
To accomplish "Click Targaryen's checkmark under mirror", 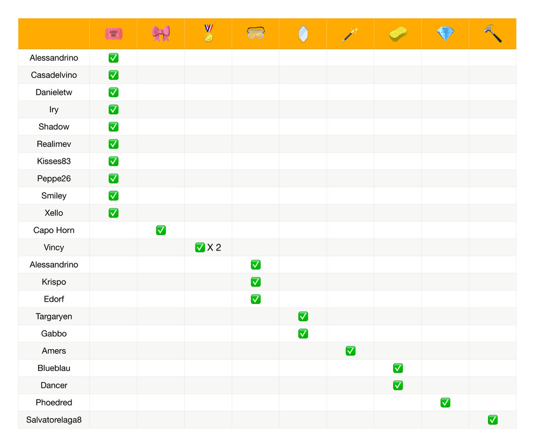I will [303, 317].
